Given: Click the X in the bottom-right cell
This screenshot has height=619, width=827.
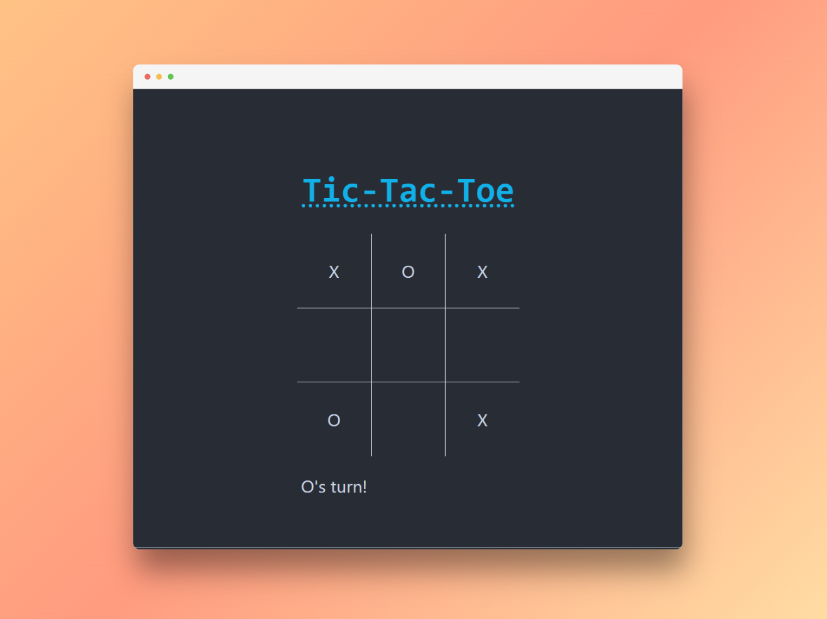Looking at the screenshot, I should pos(482,420).
